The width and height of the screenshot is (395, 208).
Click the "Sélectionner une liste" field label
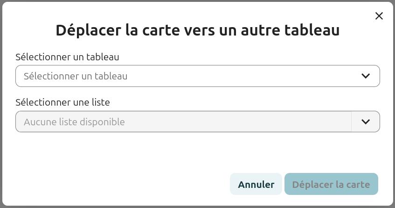(62, 102)
